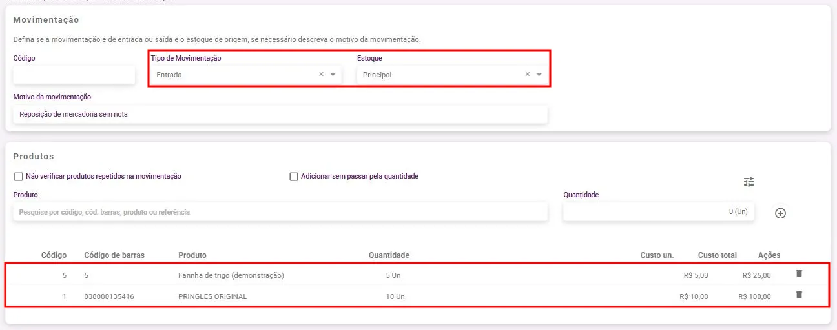
Task: Focus the Produto search field
Action: [280, 212]
